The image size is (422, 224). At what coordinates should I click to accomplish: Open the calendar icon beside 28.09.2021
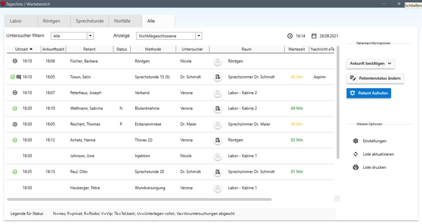pos(314,36)
